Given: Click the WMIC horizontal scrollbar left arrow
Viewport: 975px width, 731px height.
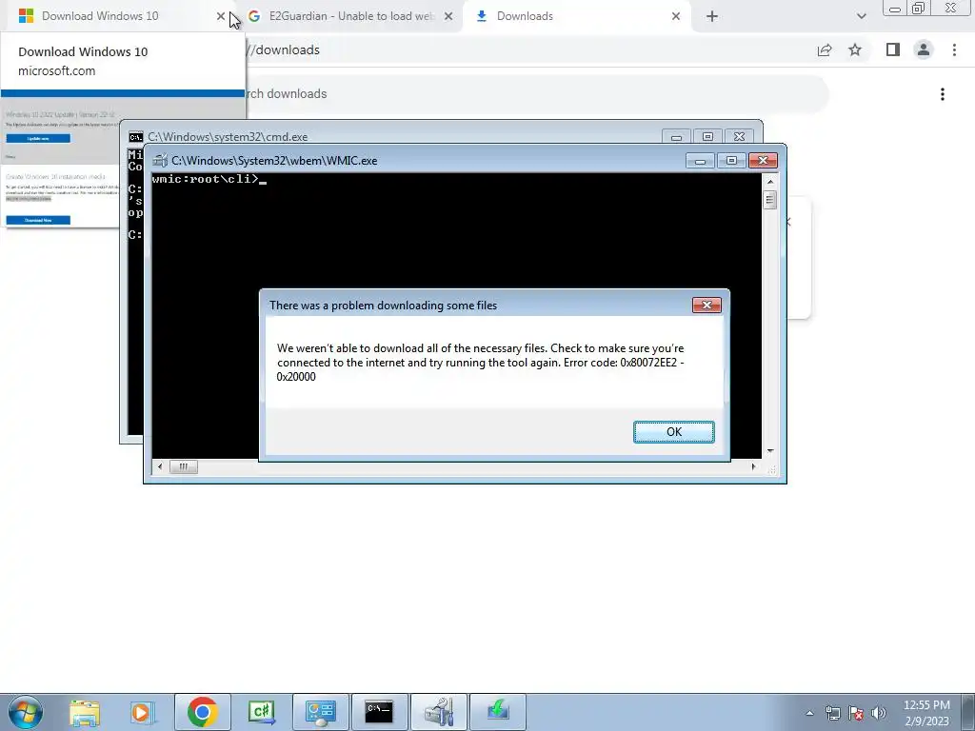Looking at the screenshot, I should pos(160,466).
